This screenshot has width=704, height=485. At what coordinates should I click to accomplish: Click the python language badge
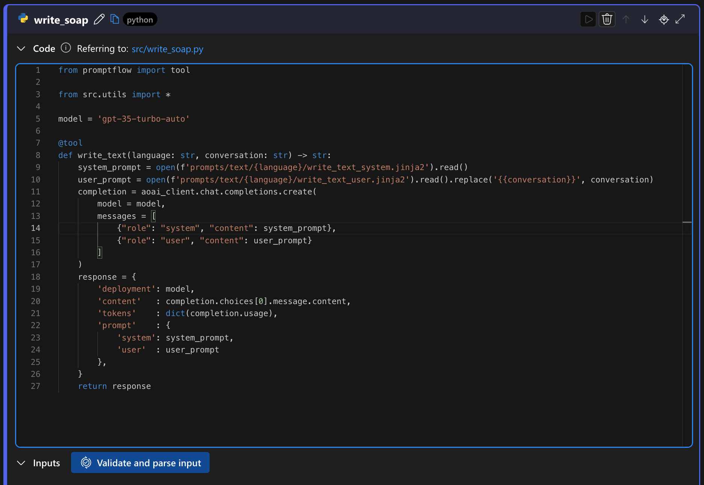coord(140,20)
